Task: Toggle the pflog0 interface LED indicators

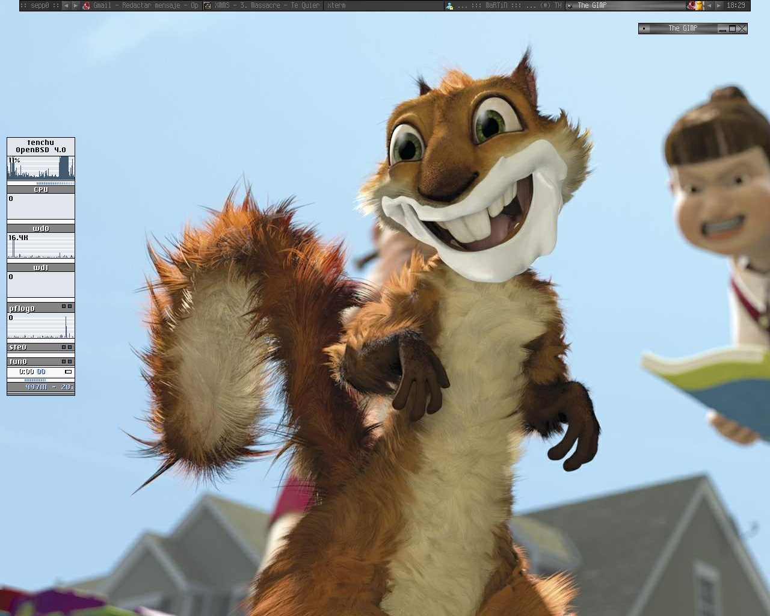Action: 66,307
